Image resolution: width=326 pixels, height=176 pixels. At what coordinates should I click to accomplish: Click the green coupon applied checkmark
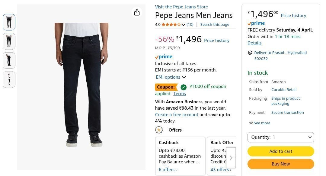pos(184,87)
